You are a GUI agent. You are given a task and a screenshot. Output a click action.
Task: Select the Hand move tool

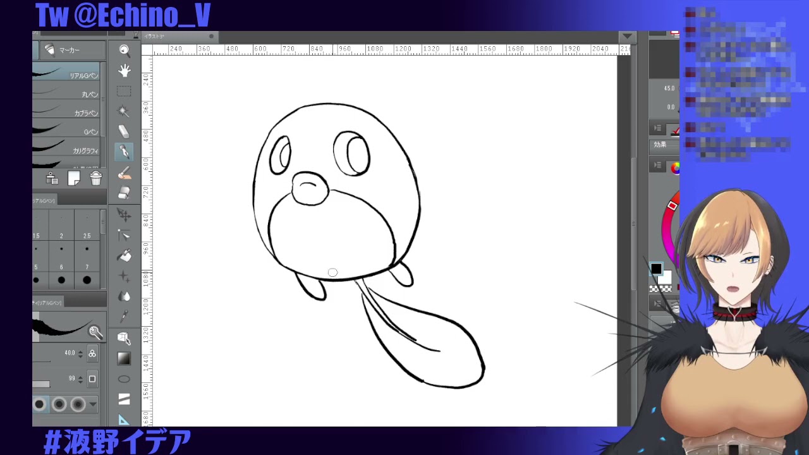pos(124,71)
